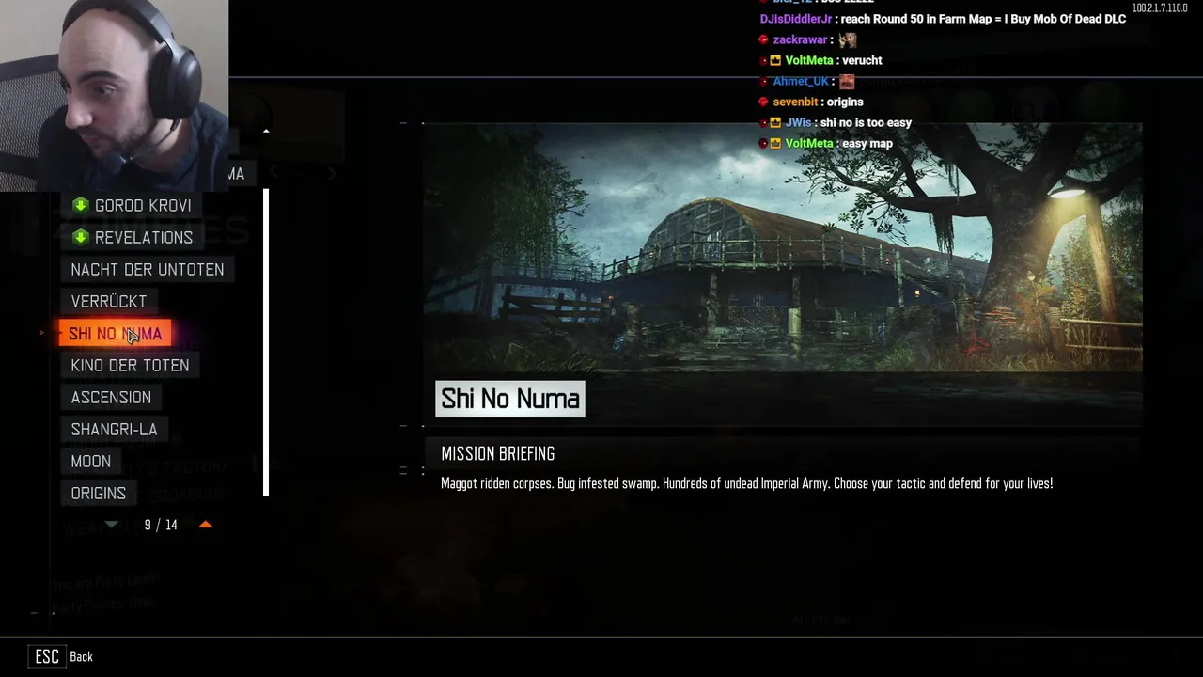
Task: Select the Gorod Krovi map
Action: coord(131,205)
